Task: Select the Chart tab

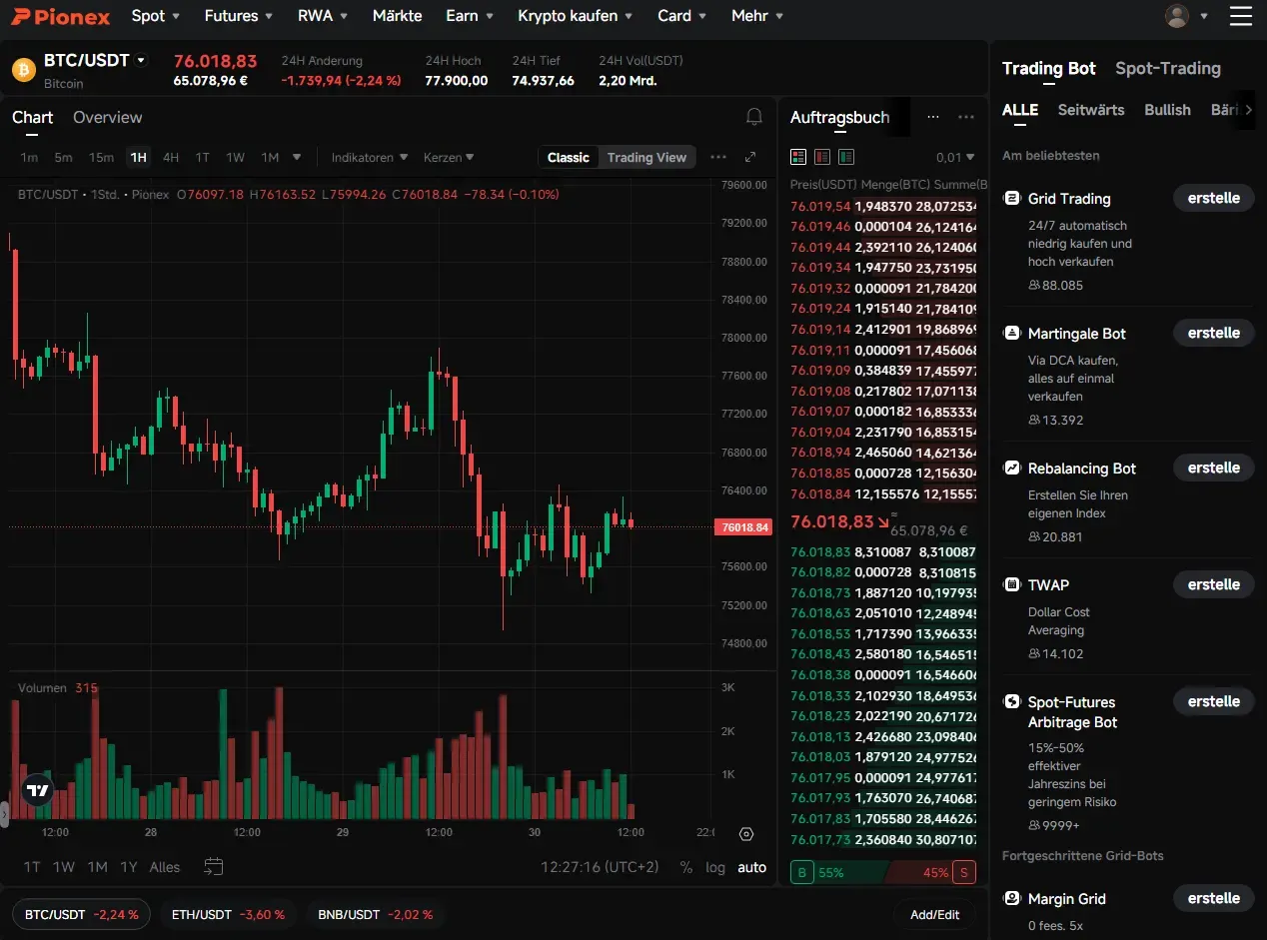Action: pyautogui.click(x=32, y=117)
